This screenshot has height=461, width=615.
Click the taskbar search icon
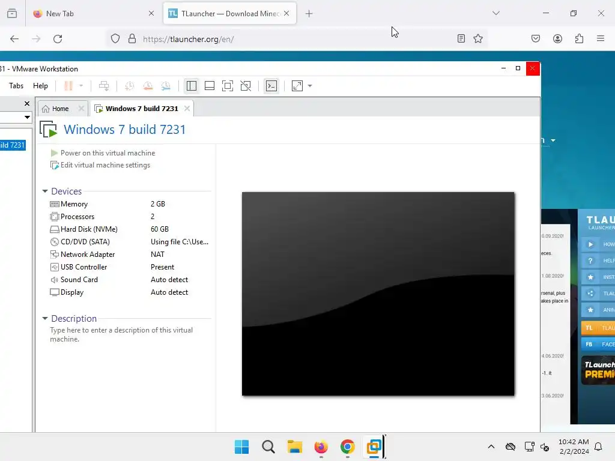click(x=268, y=447)
